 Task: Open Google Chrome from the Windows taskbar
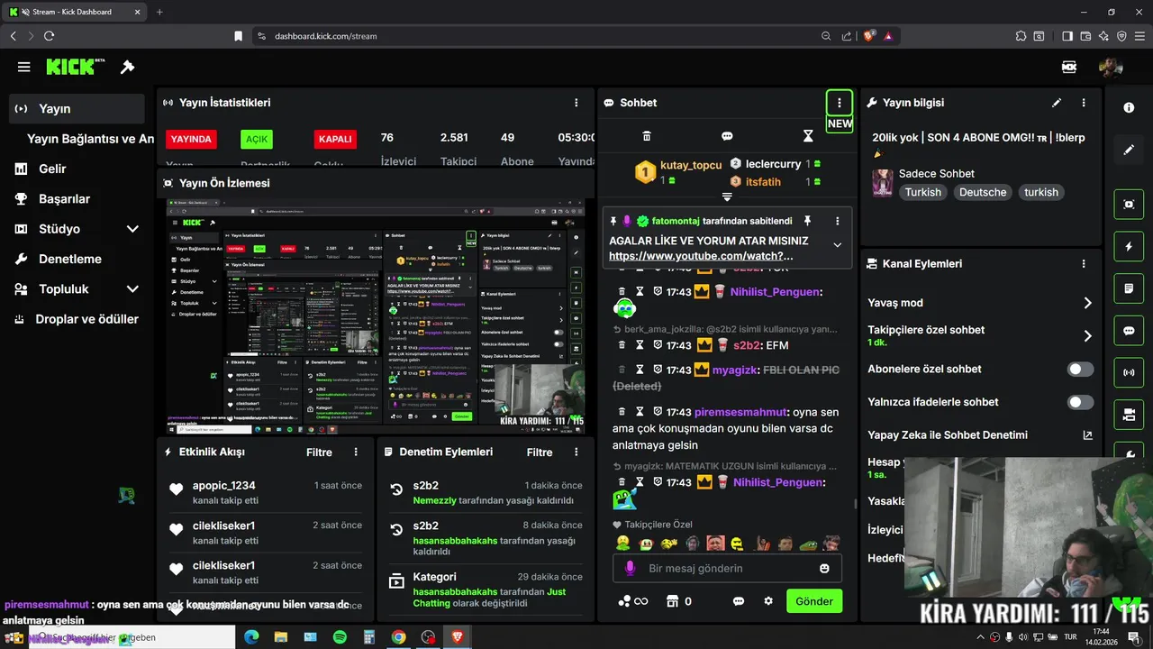(x=398, y=637)
